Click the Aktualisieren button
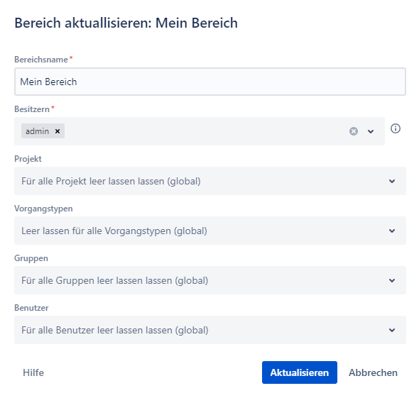This screenshot has height=398, width=419. [x=300, y=372]
